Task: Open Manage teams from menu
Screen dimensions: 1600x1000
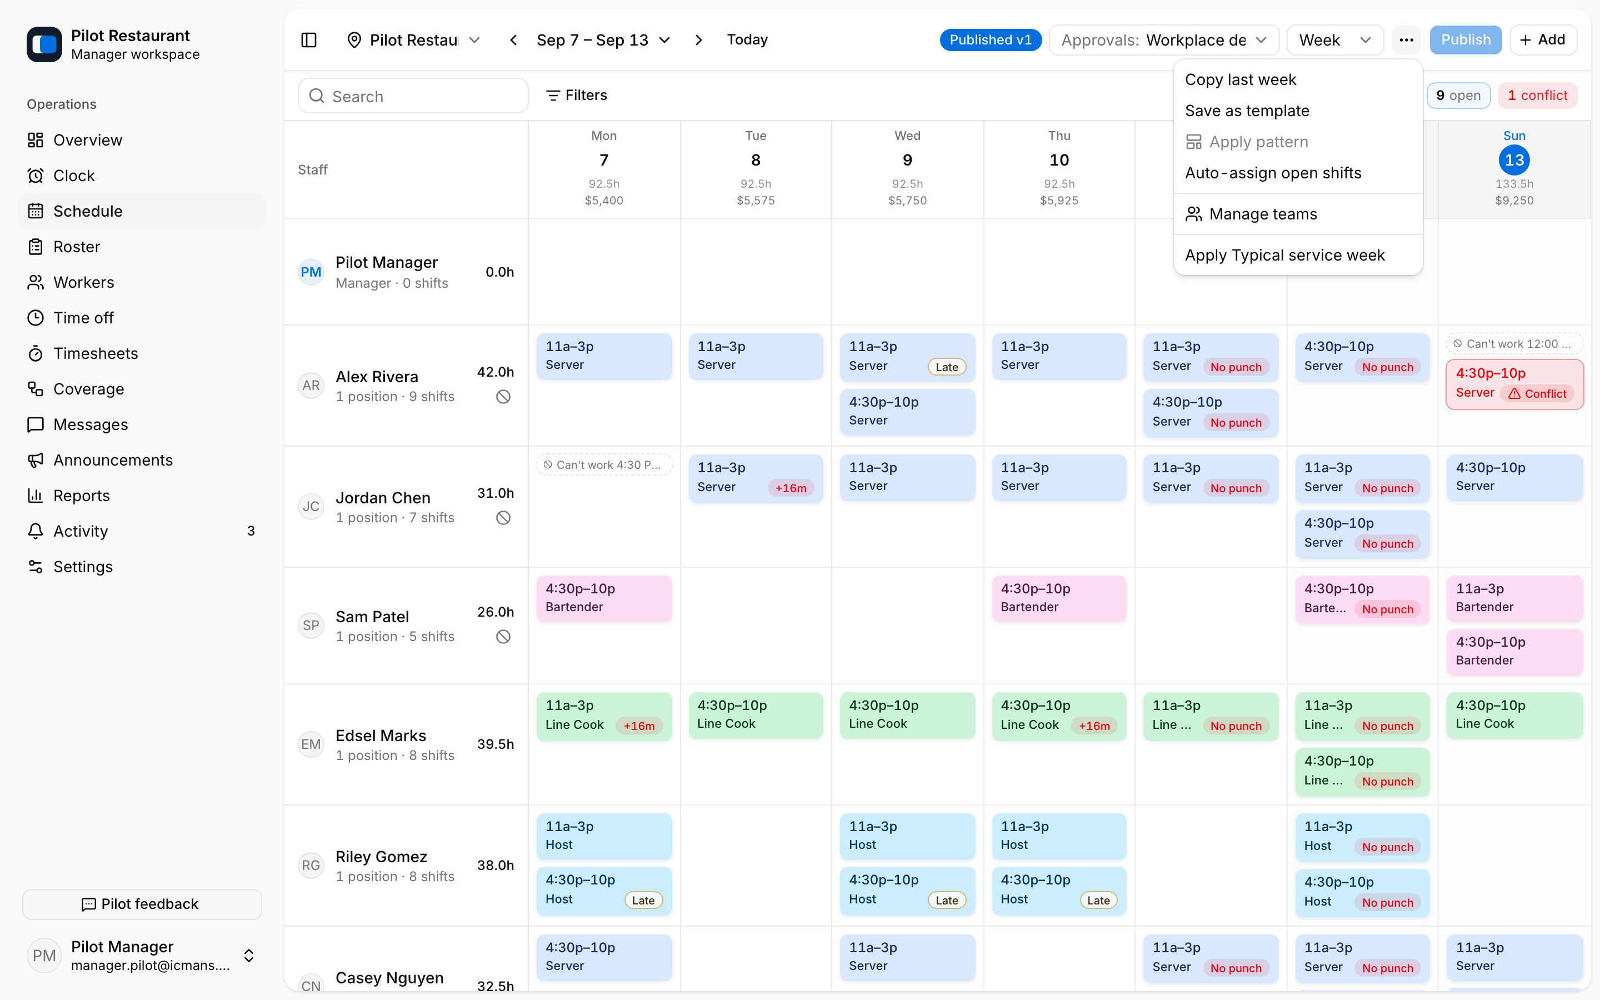Action: [x=1297, y=214]
